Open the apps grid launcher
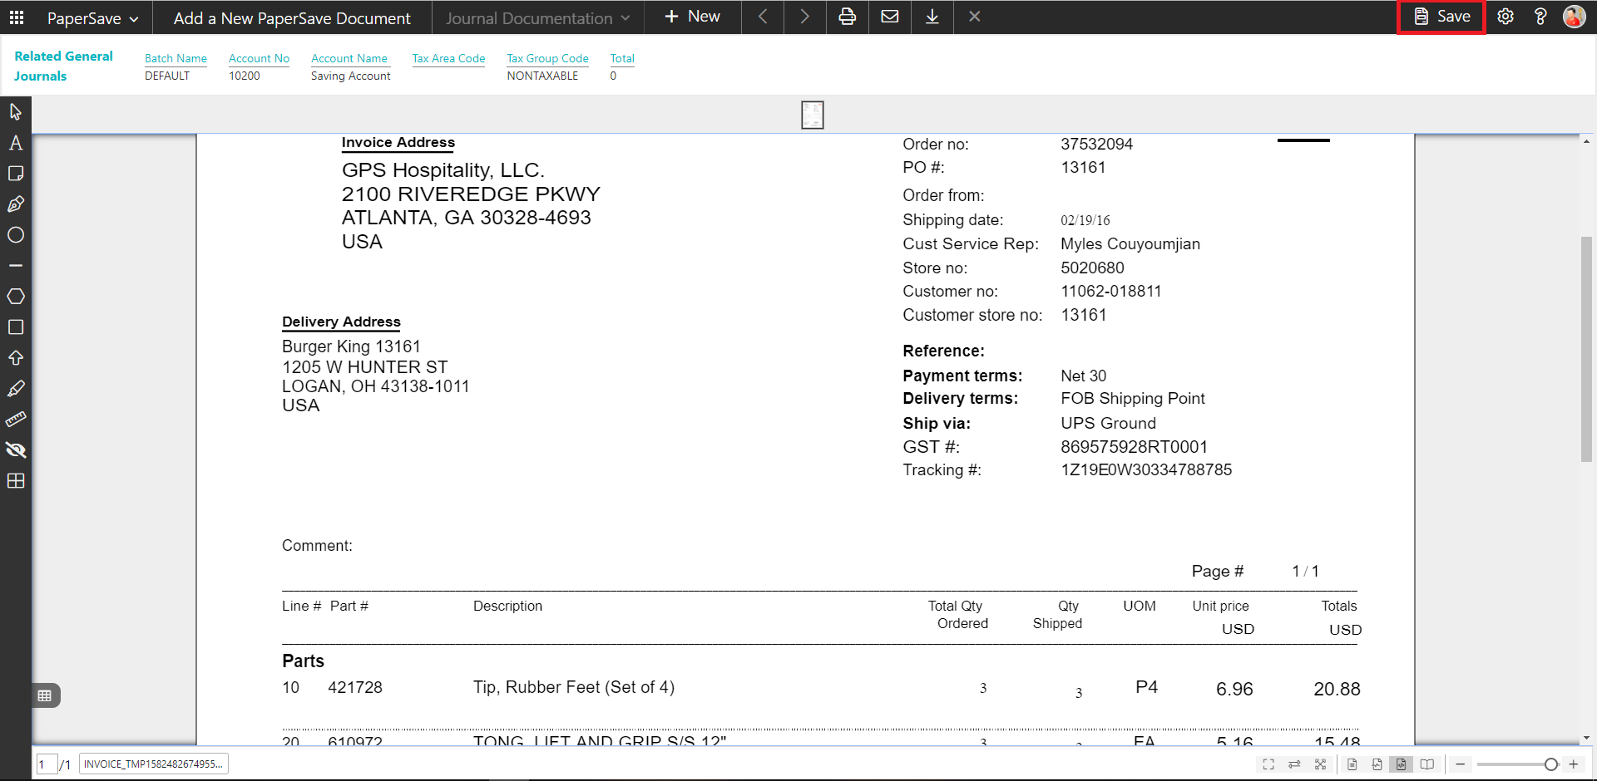Screen dimensions: 1597x781 17,17
